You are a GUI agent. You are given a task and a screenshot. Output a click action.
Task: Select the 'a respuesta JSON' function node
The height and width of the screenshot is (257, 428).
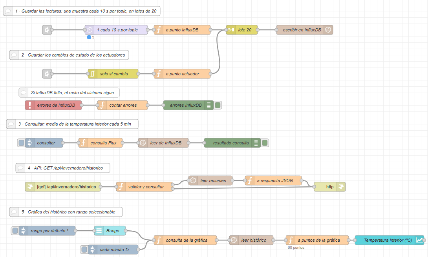pyautogui.click(x=273, y=180)
